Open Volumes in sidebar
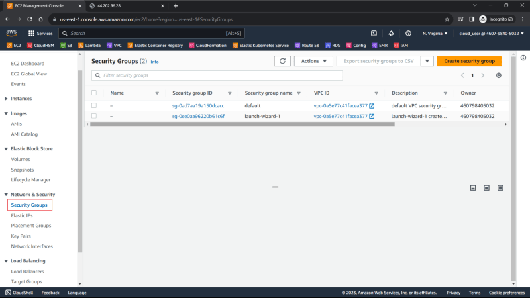 21,159
